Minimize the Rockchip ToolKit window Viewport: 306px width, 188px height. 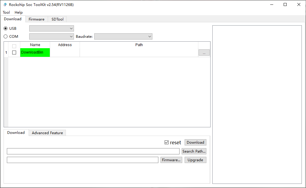[272, 4]
